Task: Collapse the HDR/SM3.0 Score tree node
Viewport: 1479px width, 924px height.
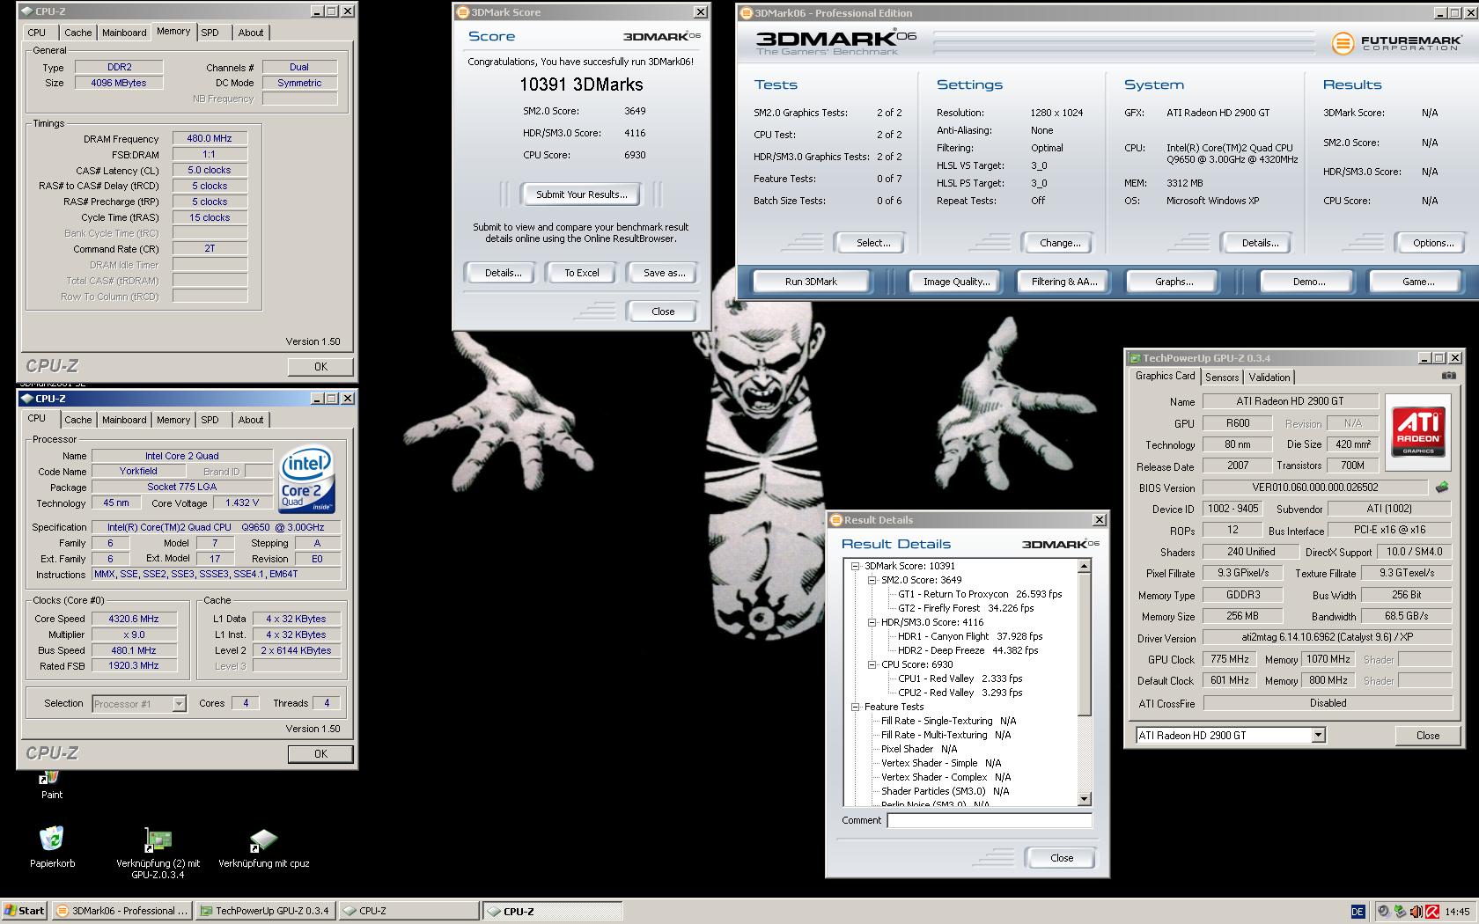Action: pyautogui.click(x=872, y=622)
